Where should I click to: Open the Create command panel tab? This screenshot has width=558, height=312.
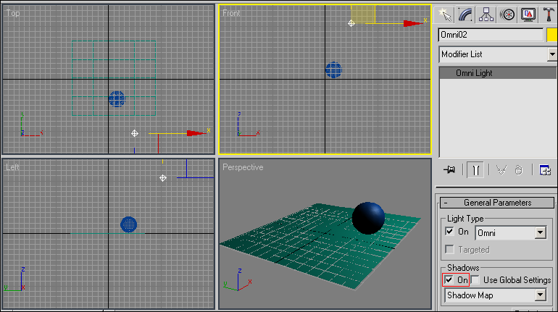pos(445,14)
